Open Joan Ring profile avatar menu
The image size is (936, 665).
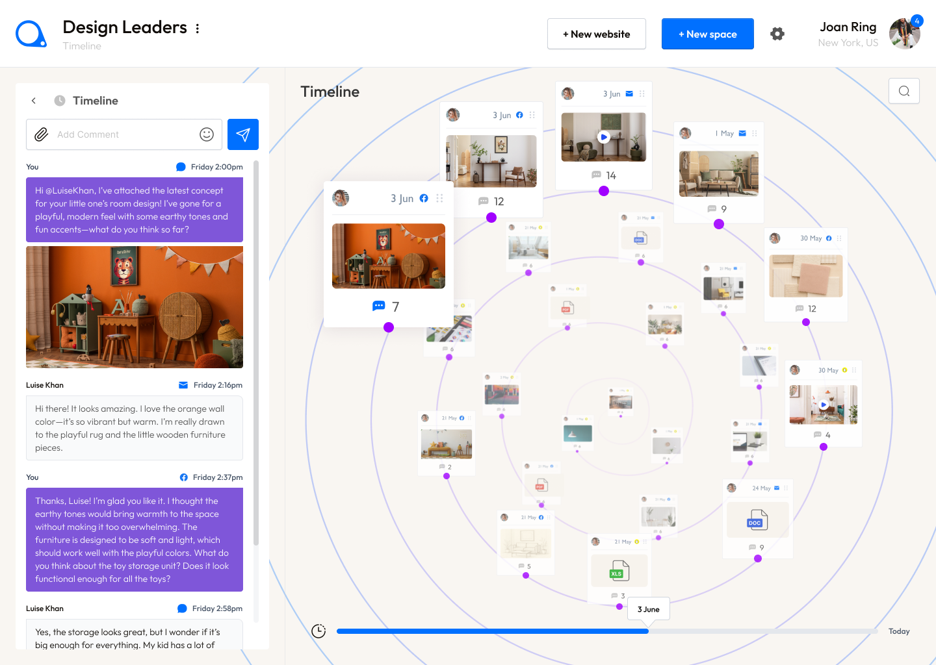pos(904,34)
